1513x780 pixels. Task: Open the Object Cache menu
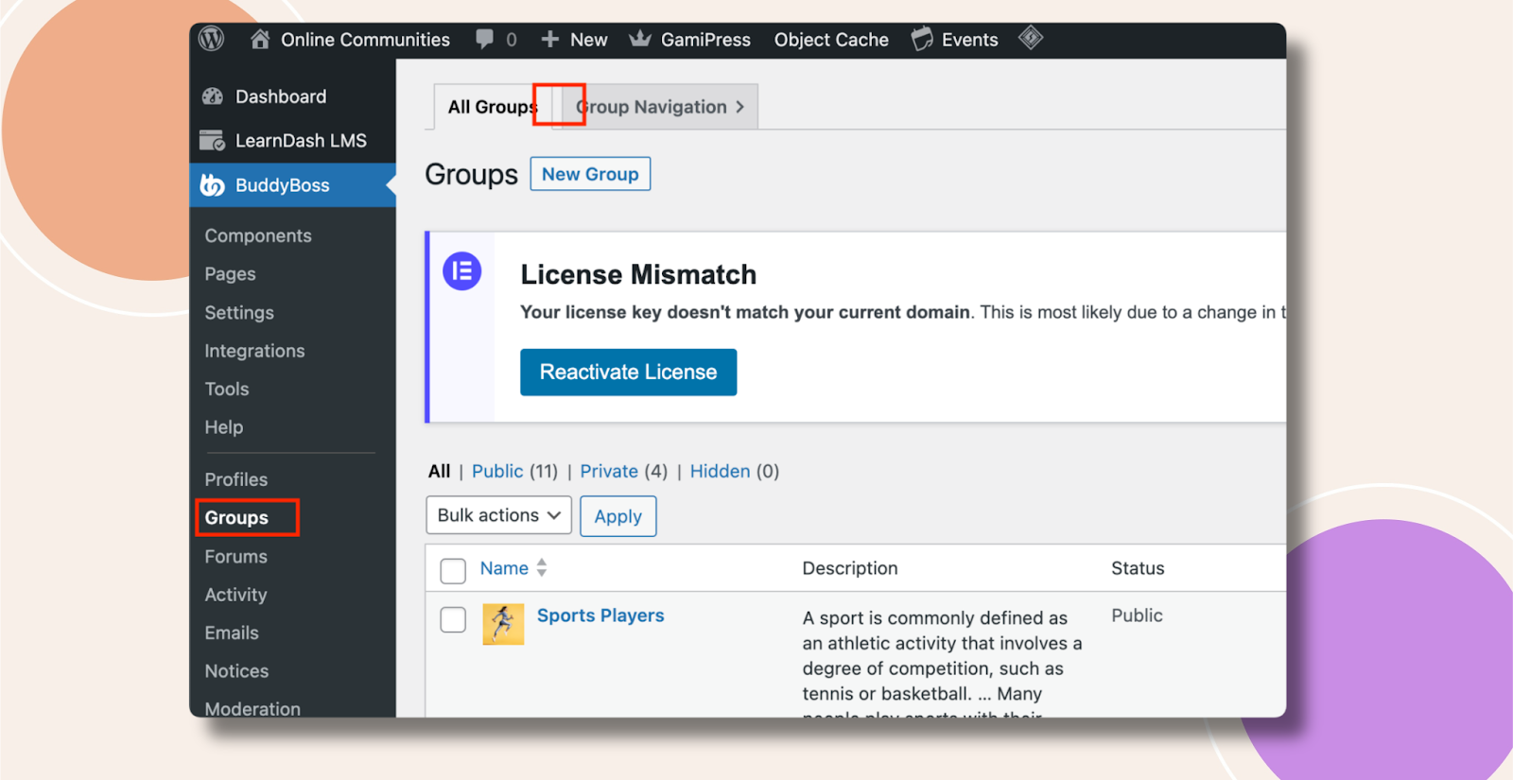click(x=831, y=40)
